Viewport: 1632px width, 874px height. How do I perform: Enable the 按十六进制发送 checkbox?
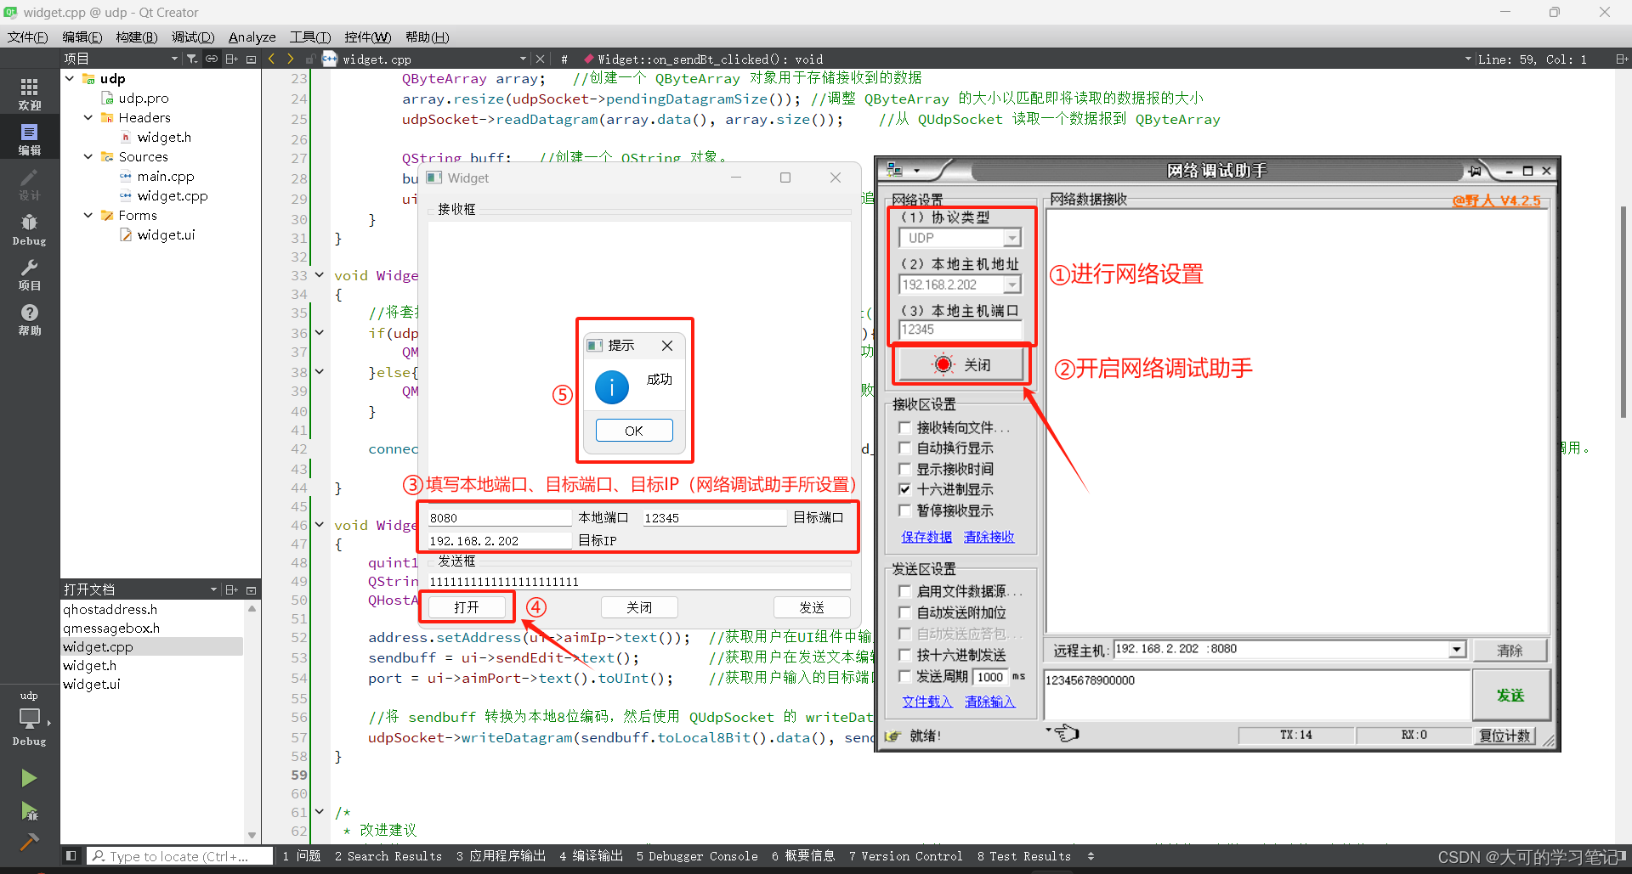coord(905,655)
